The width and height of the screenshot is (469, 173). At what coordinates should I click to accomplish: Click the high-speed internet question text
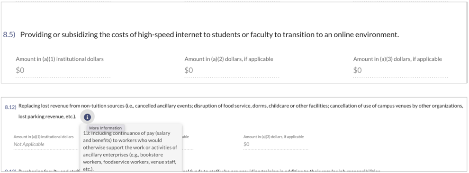point(210,35)
